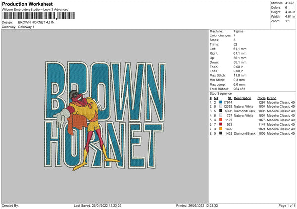297x209 pixels.
Task: Click the Stop Sequence heading
Action: [x=221, y=94]
